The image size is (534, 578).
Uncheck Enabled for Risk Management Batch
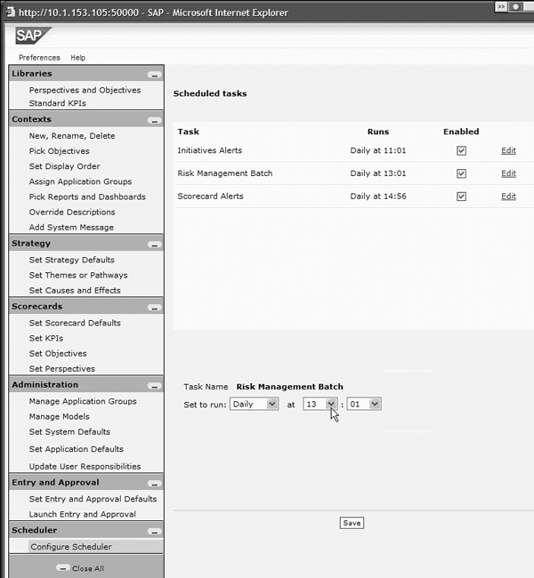[461, 173]
